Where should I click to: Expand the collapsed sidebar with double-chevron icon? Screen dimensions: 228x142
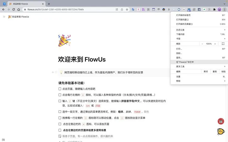tap(4, 17)
